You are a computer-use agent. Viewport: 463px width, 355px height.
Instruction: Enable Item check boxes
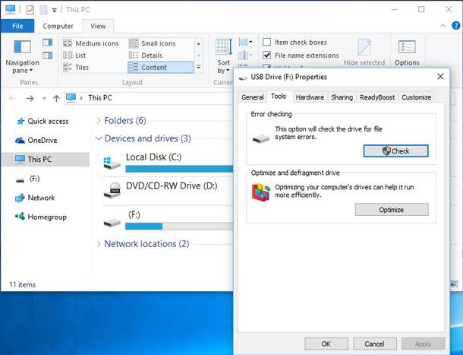(x=266, y=43)
